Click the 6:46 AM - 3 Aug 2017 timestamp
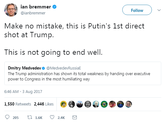This screenshot has height=123, width=165. (x=23, y=91)
